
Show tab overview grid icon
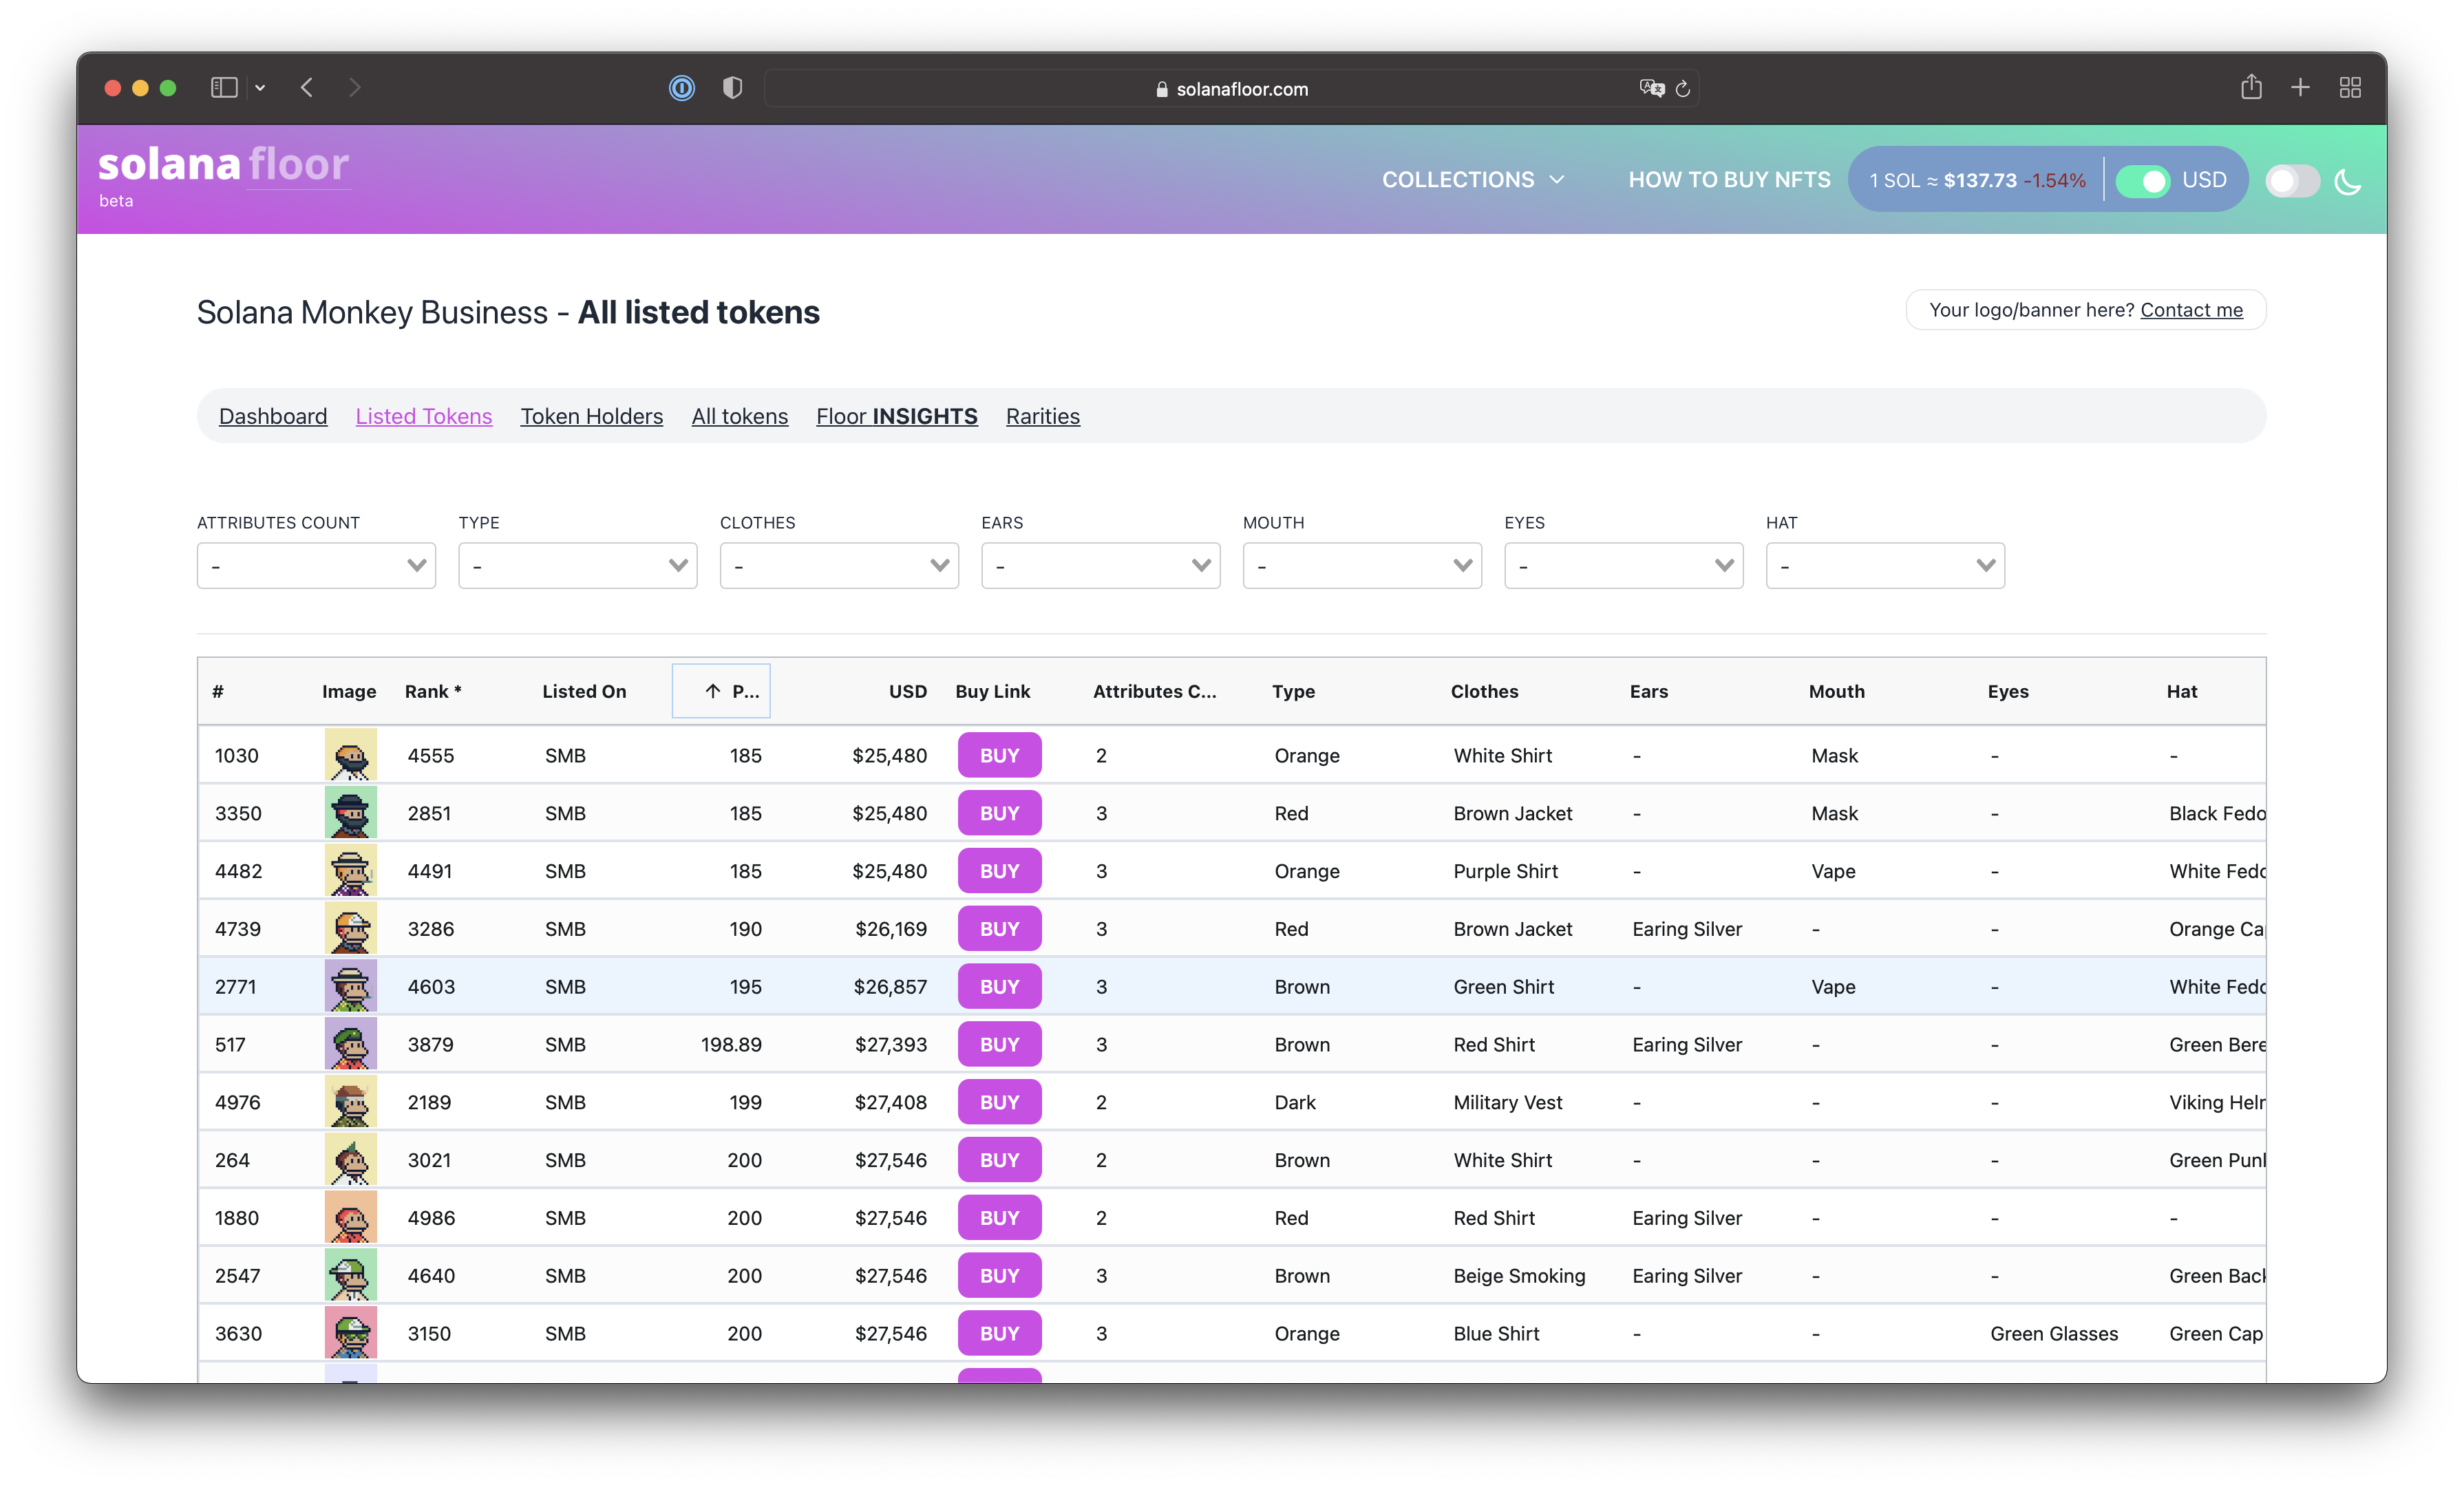(x=2350, y=87)
